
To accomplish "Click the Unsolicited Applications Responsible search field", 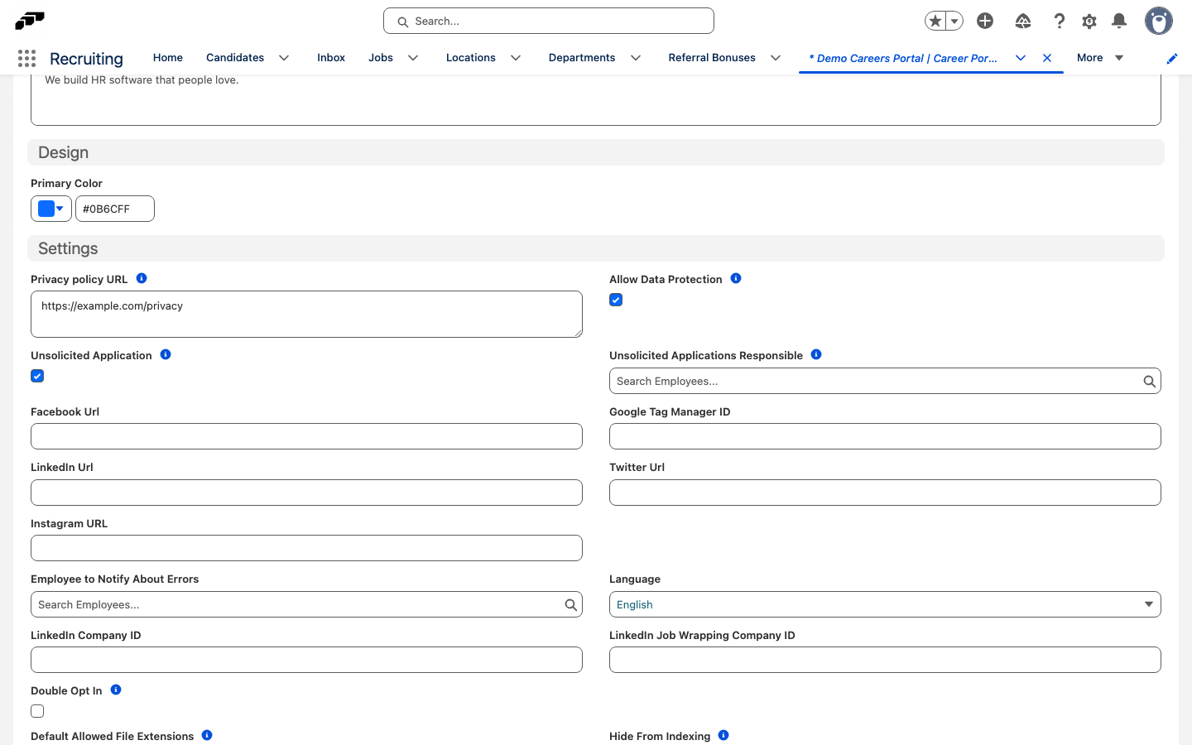I will tap(885, 381).
